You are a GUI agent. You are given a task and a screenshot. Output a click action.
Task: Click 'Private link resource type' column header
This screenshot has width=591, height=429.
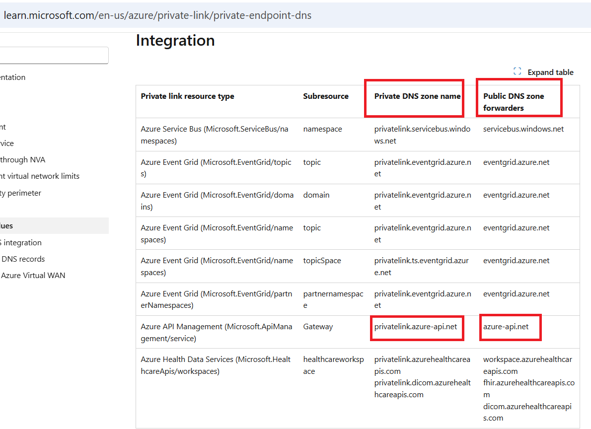click(187, 96)
